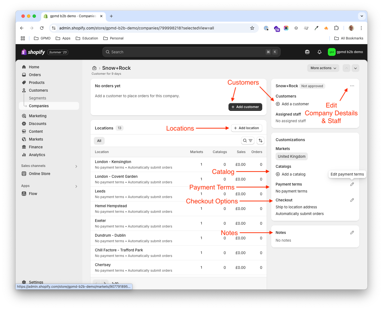383x310 pixels.
Task: Click the Add location button
Action: point(247,128)
